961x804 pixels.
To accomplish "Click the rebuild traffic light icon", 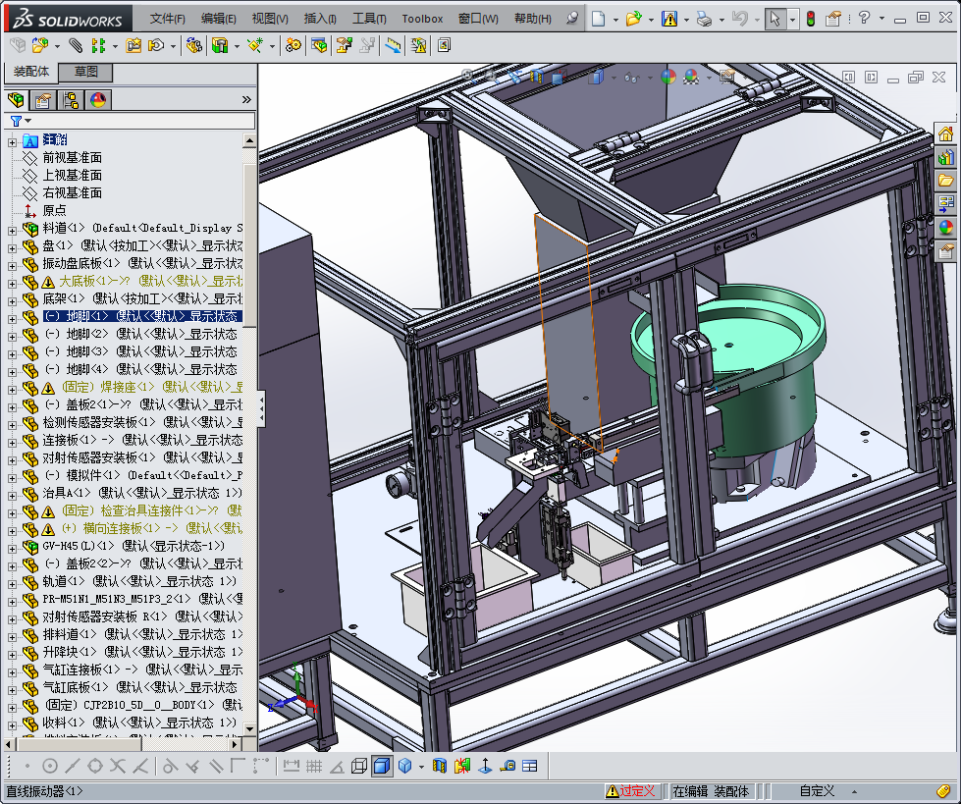I will [810, 19].
